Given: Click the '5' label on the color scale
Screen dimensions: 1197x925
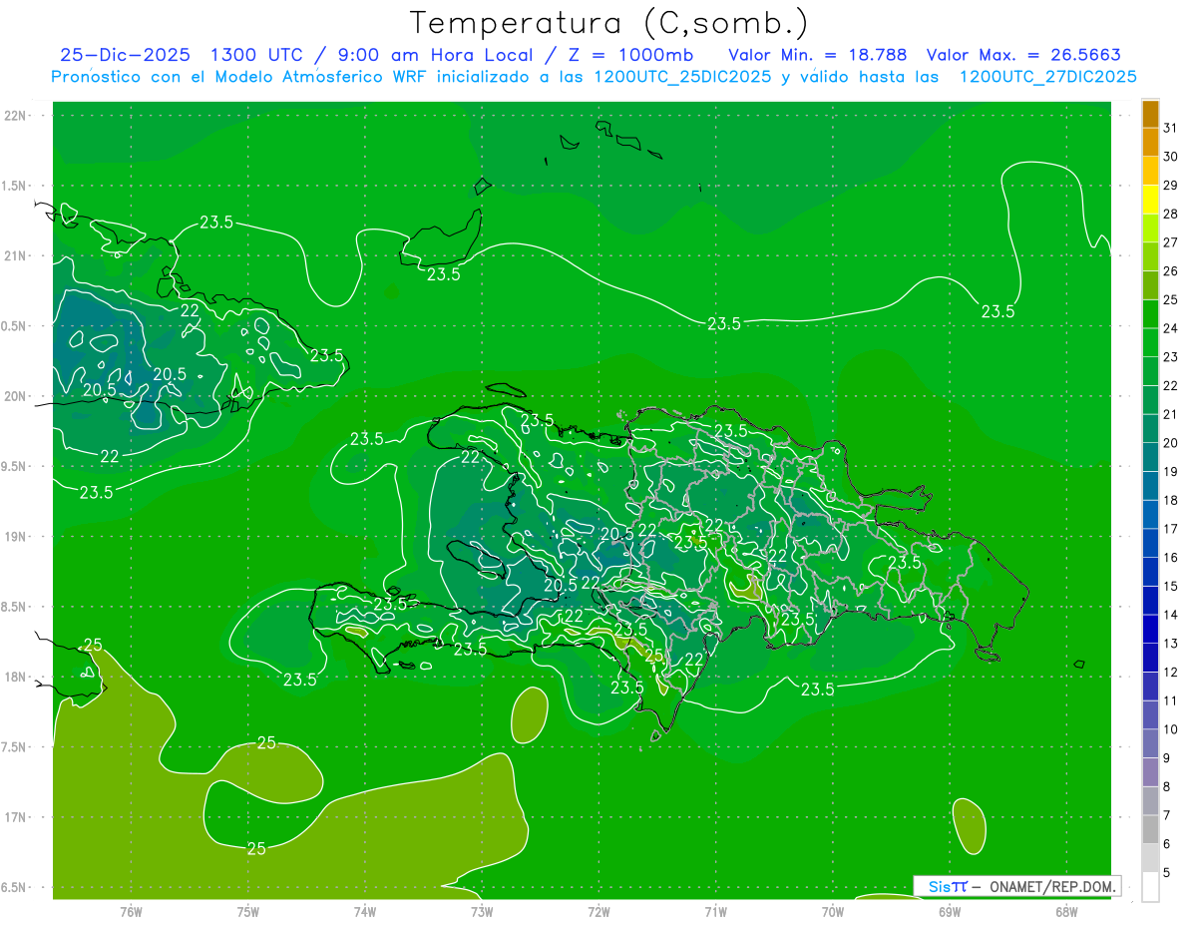Looking at the screenshot, I should coord(1167,873).
